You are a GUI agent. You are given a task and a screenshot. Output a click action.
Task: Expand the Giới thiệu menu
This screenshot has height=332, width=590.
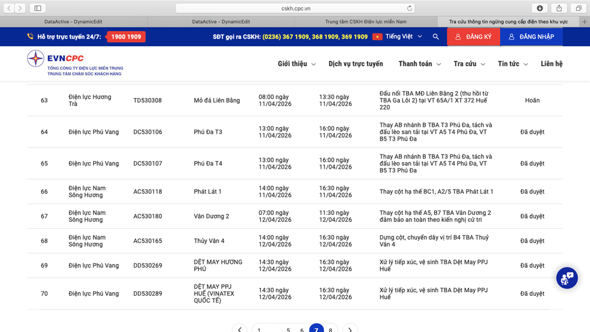point(297,64)
